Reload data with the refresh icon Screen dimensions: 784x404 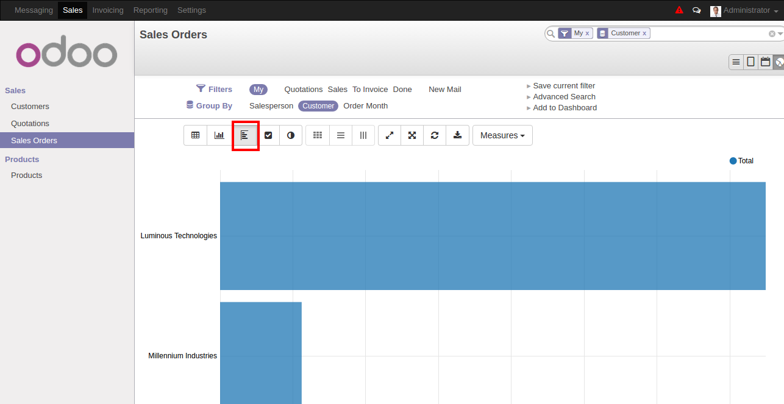pyautogui.click(x=435, y=135)
